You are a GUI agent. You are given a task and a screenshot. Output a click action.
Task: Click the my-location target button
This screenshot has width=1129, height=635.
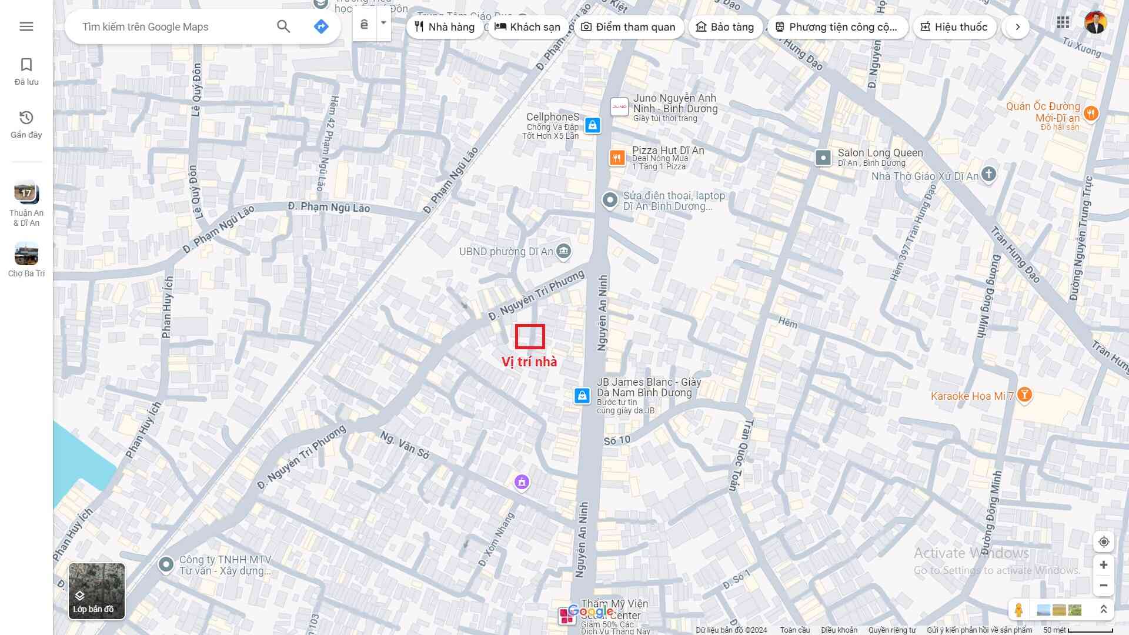pos(1104,542)
